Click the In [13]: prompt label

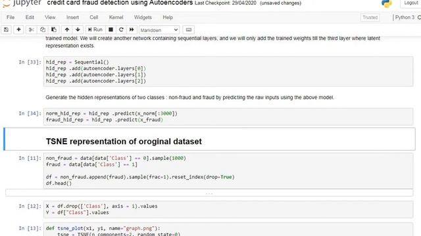tap(30, 228)
